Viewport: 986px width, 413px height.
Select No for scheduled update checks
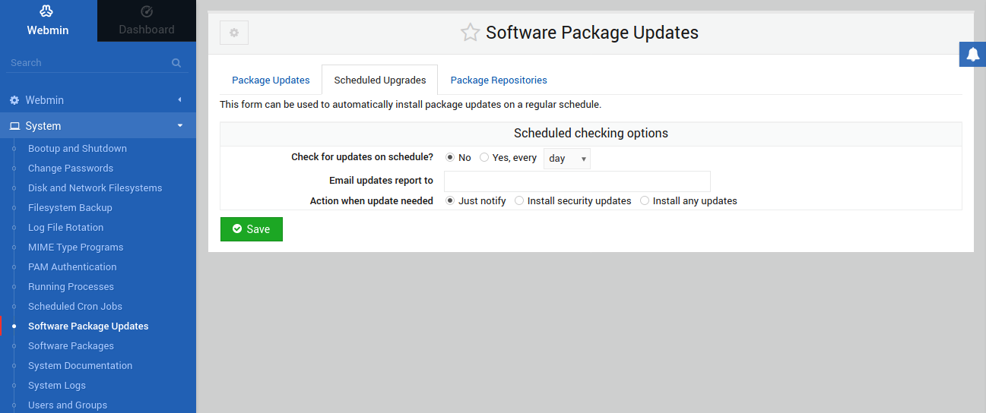tap(450, 158)
